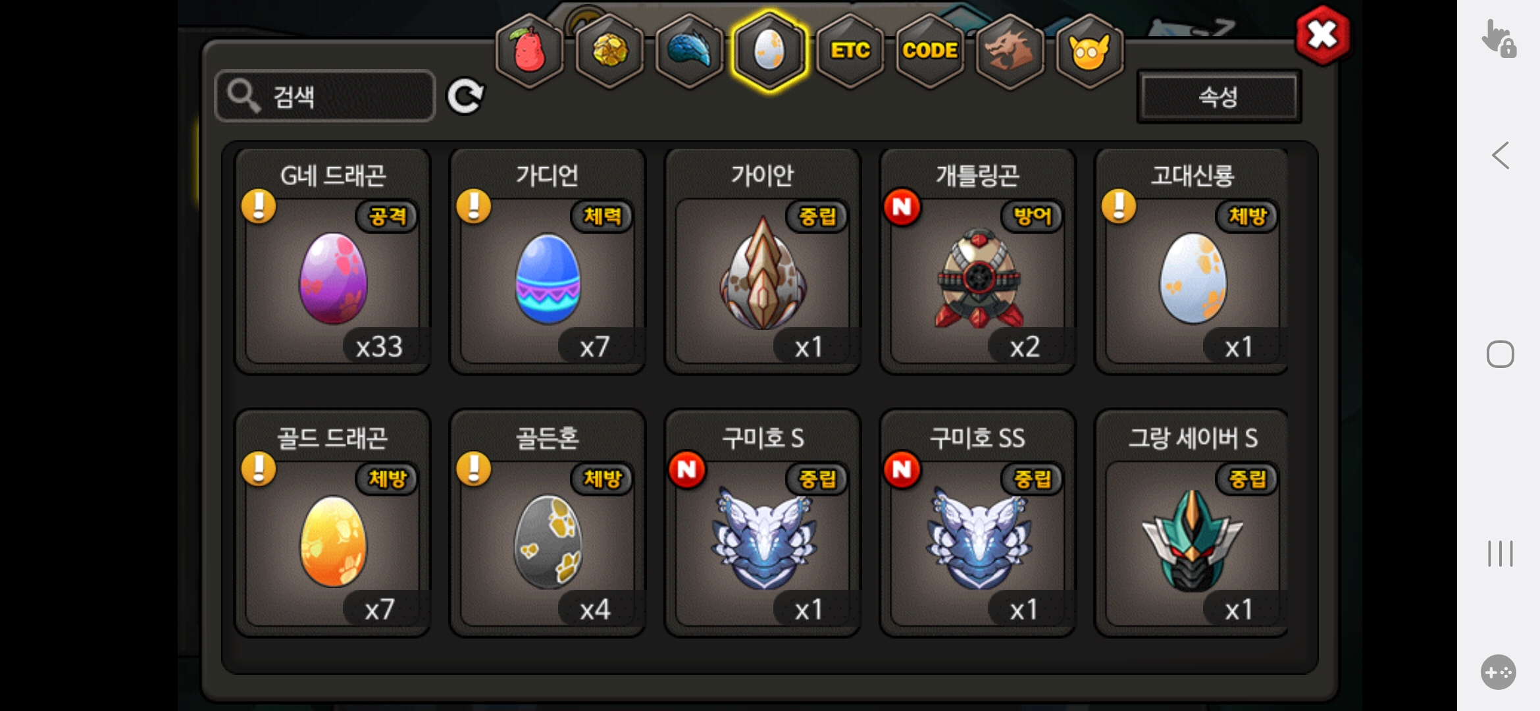Click the refresh arrow beside search
Image resolution: width=1540 pixels, height=711 pixels.
(x=466, y=97)
